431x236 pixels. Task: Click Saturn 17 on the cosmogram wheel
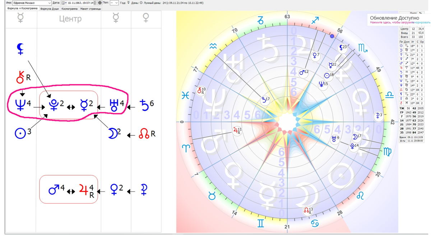pyautogui.click(x=265, y=100)
